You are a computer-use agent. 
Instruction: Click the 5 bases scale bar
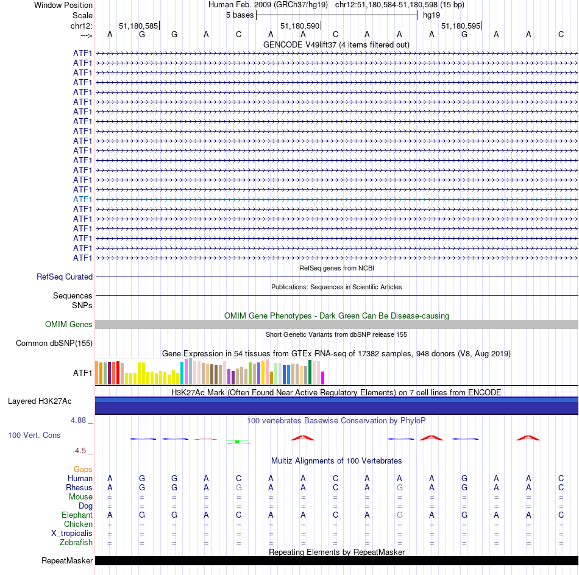pos(336,15)
